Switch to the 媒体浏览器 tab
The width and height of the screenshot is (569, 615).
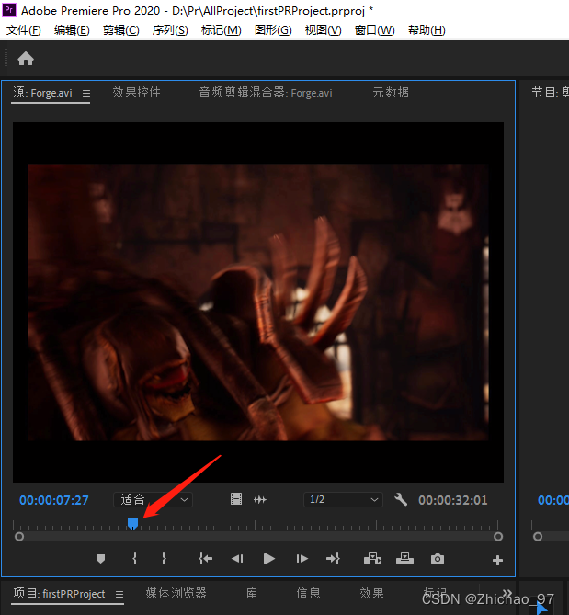176,593
